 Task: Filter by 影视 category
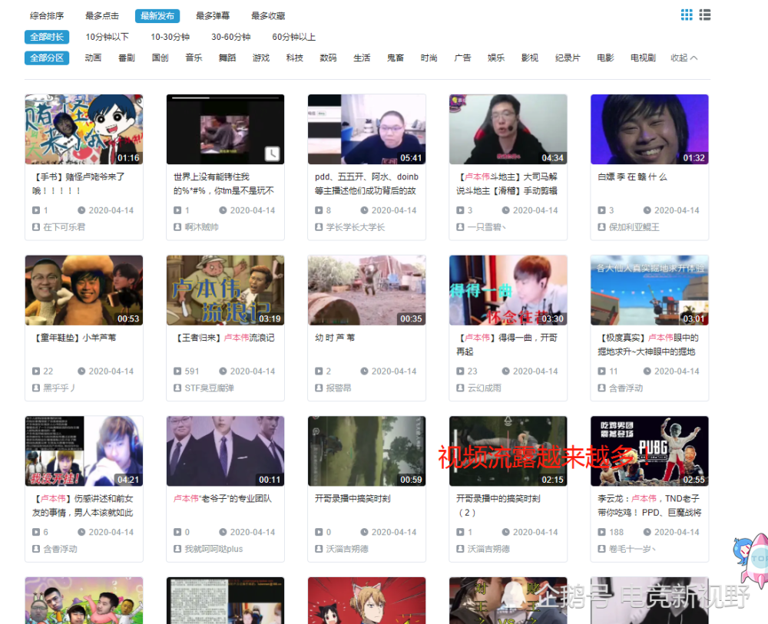[x=530, y=58]
